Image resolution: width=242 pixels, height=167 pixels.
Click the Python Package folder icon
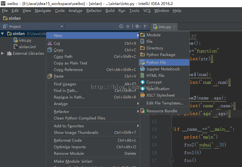pos(142,55)
